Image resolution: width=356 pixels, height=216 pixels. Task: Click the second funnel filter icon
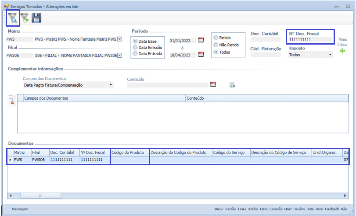click(x=25, y=18)
